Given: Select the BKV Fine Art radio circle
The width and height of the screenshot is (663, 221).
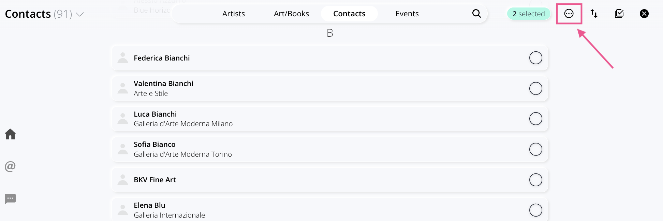Looking at the screenshot, I should pos(536,180).
